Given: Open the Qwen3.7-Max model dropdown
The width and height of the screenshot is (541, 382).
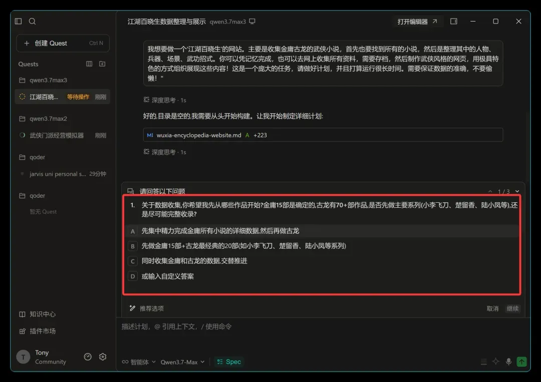Looking at the screenshot, I should pyautogui.click(x=182, y=362).
